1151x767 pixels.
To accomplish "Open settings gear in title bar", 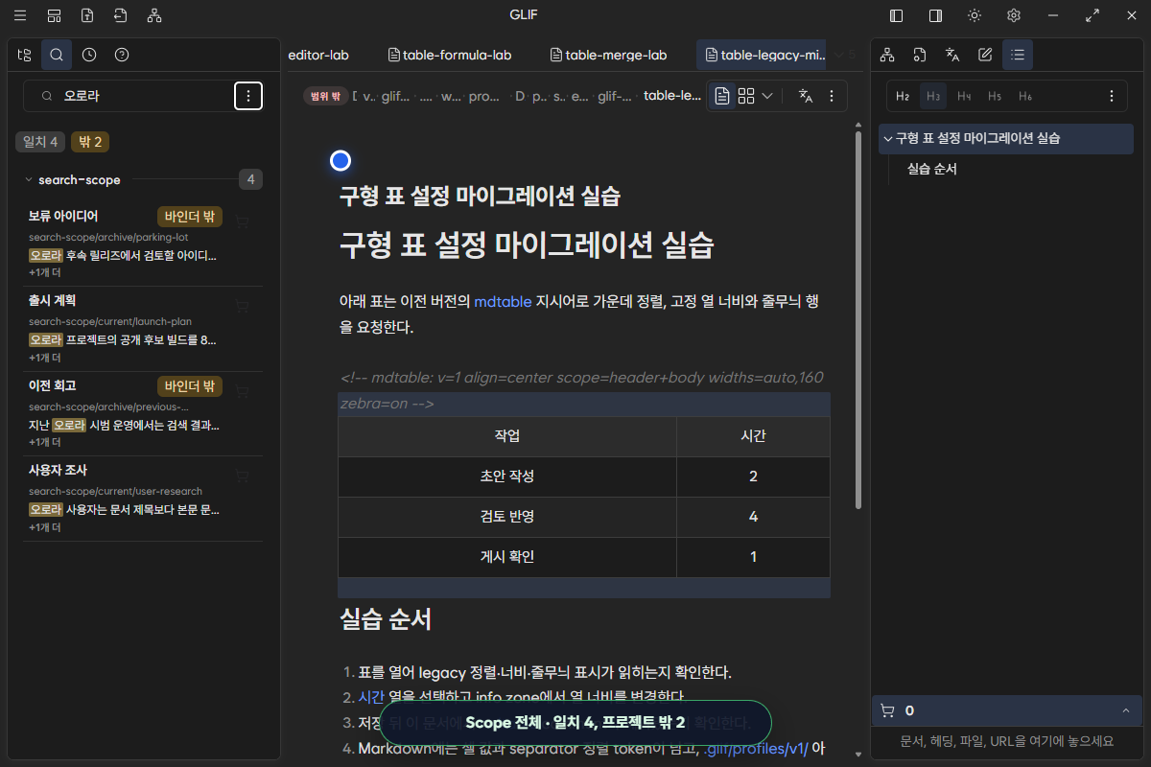I will pos(1014,15).
